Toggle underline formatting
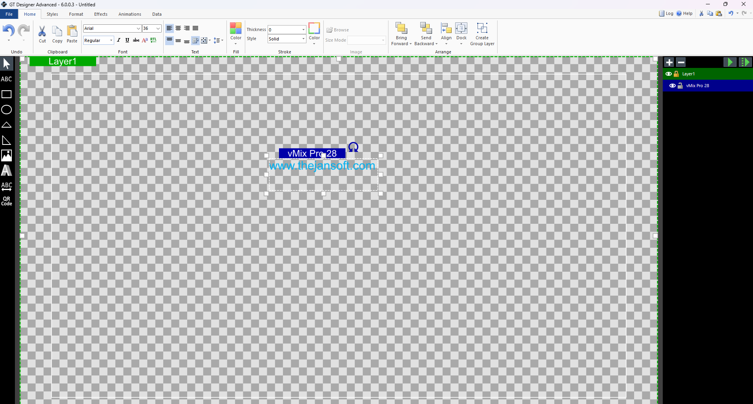The height and width of the screenshot is (404, 753). click(127, 40)
